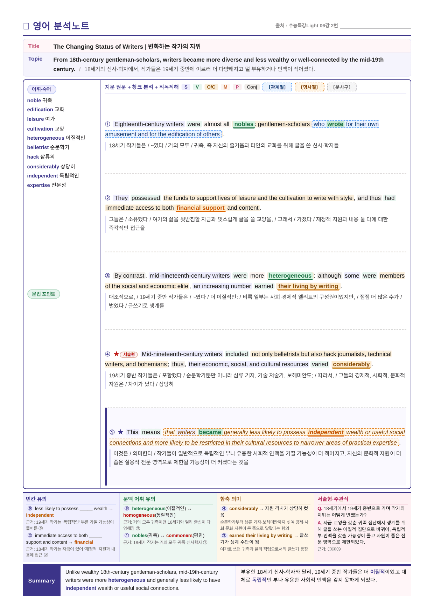Click the 서술형·주관식 section header
434x614 pixels.
(x=333, y=499)
